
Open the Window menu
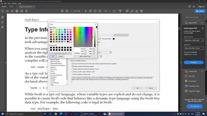pyautogui.click(x=14, y=4)
